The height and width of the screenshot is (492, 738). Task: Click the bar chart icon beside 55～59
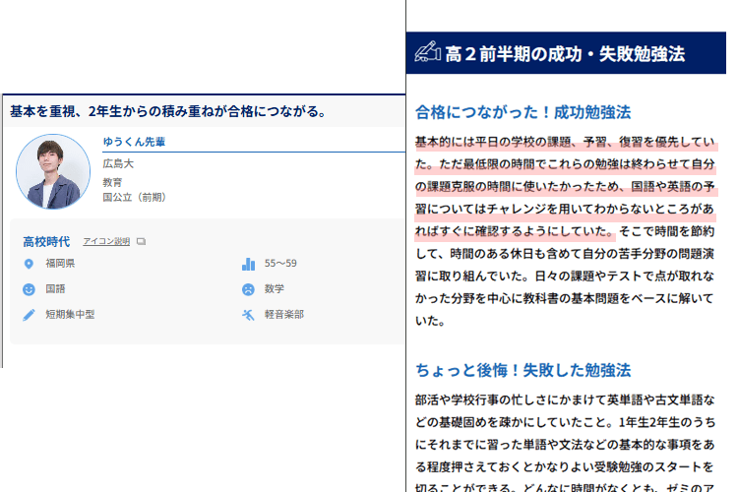pos(248,264)
